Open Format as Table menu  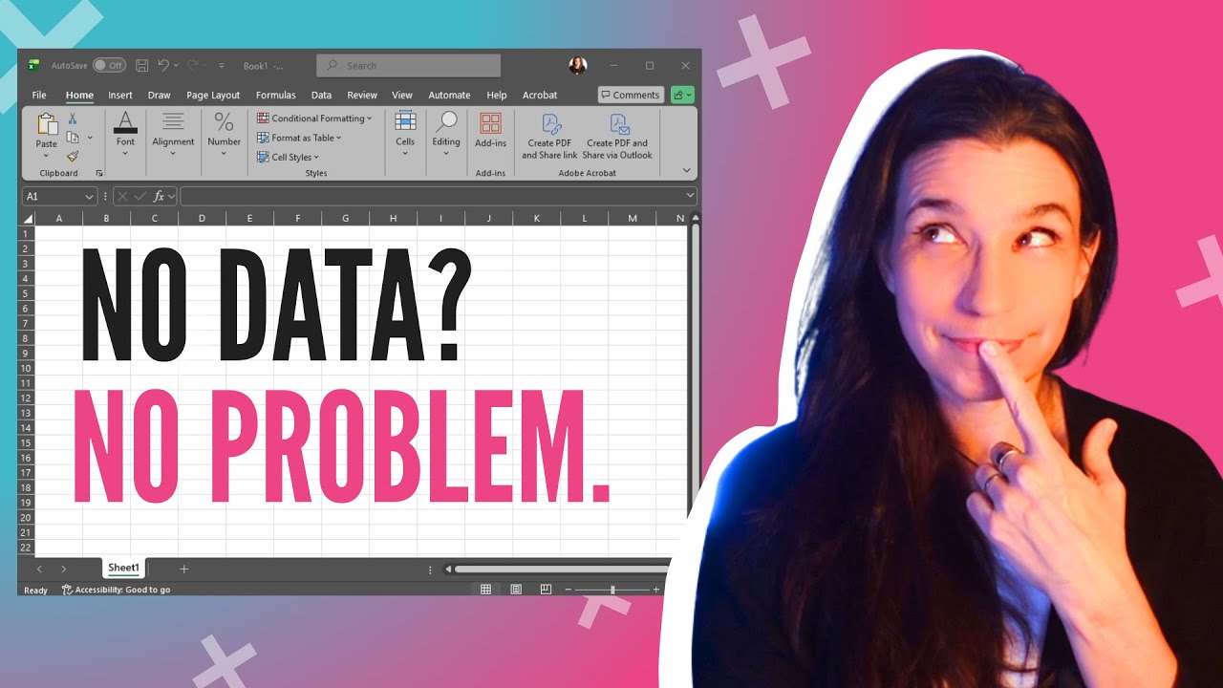(x=299, y=138)
